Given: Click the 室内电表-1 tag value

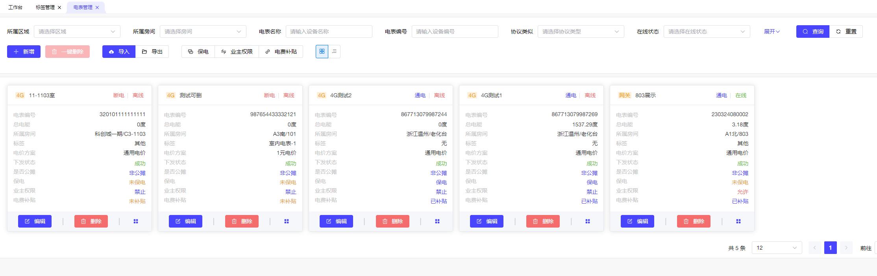Looking at the screenshot, I should (283, 143).
